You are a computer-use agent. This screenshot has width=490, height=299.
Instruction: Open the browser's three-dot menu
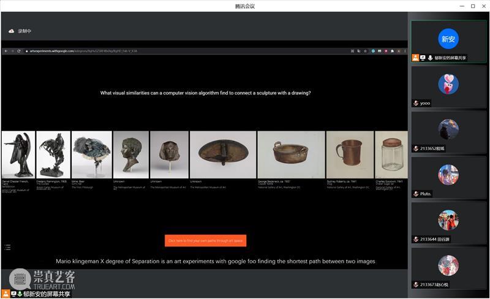[404, 51]
